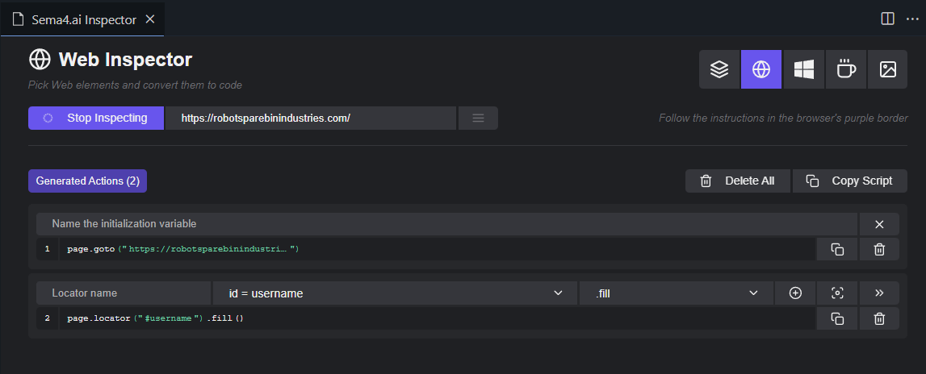Click the page.locator("#username").fill() code text
926x374 pixels.
(x=155, y=318)
